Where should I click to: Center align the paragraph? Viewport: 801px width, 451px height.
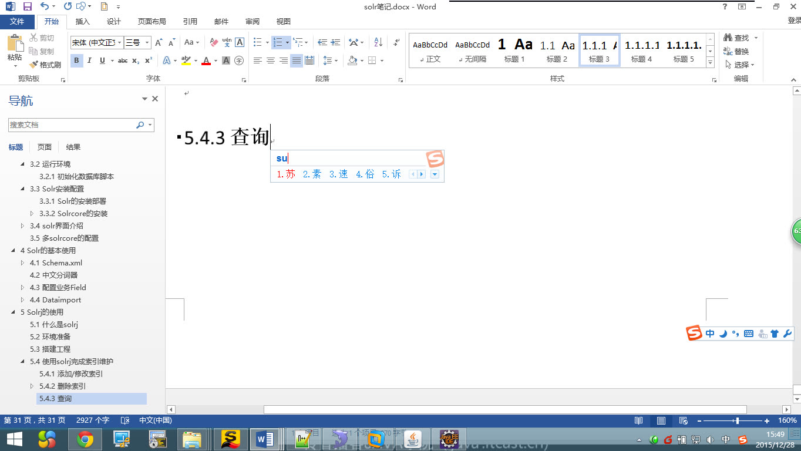[271, 60]
